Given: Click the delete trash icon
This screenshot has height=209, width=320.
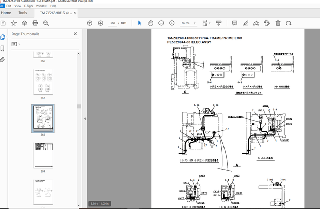Looking at the screenshot, I should pyautogui.click(x=278, y=23).
